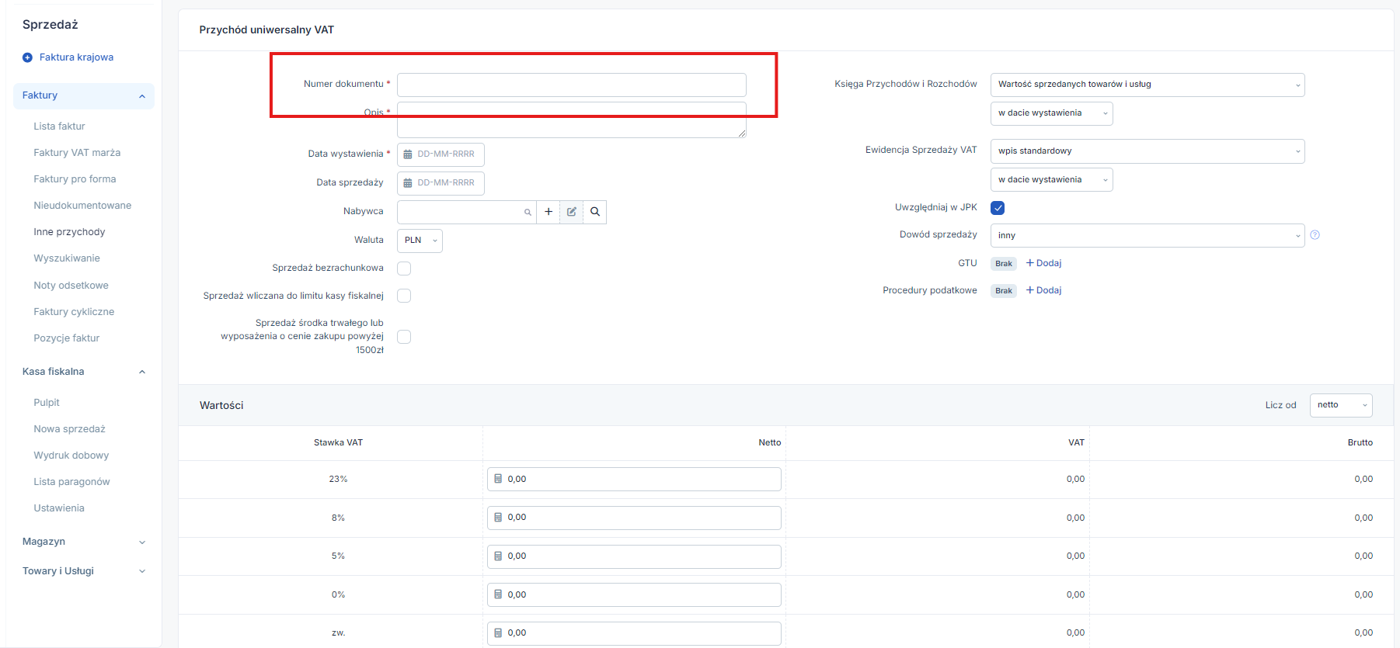Open Ustawienia under Kasa fiskalna
1400x648 pixels.
coord(59,508)
